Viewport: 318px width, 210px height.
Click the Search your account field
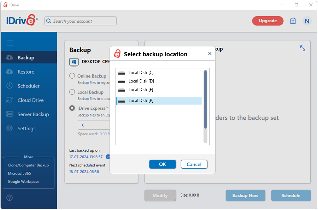[x=81, y=21]
